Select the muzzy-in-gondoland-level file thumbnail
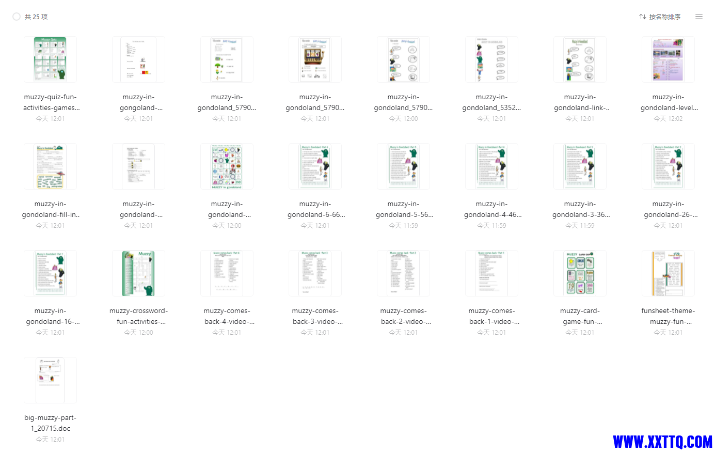 pos(668,59)
